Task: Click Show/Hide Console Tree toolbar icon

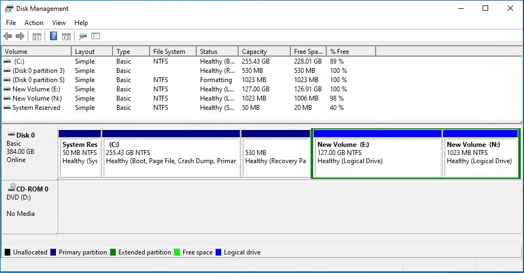Action: point(37,36)
